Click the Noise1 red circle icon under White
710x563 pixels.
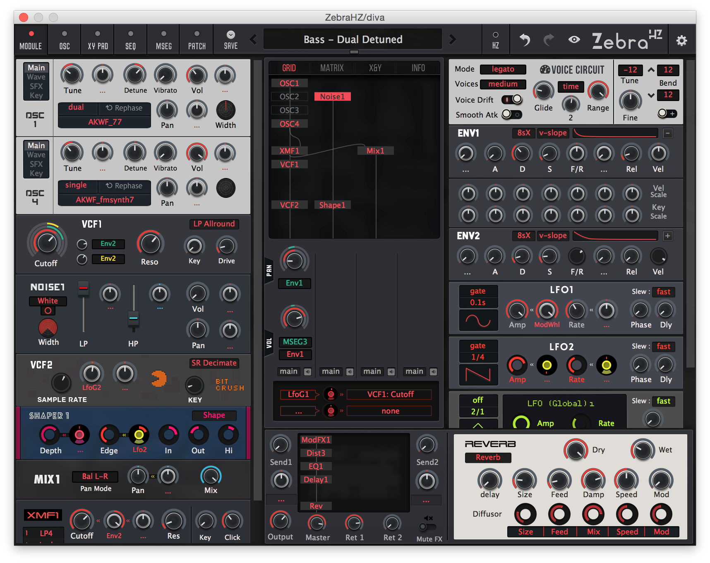point(48,310)
